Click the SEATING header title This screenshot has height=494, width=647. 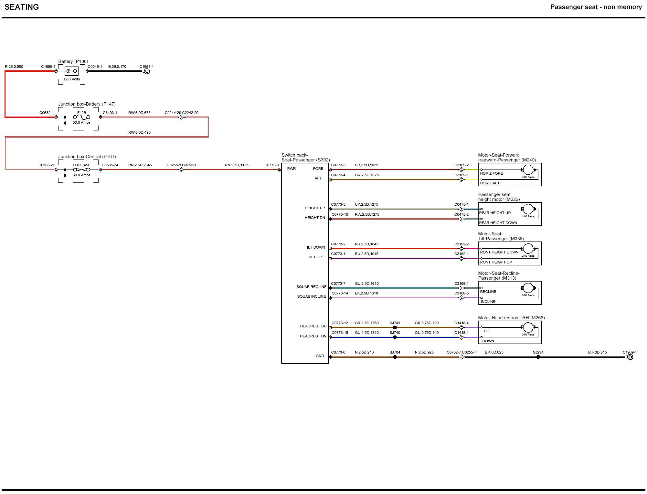[x=22, y=7]
